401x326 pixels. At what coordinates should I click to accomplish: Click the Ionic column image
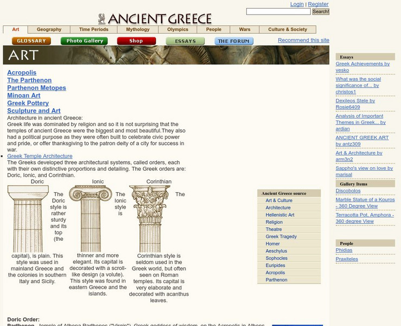coord(90,218)
